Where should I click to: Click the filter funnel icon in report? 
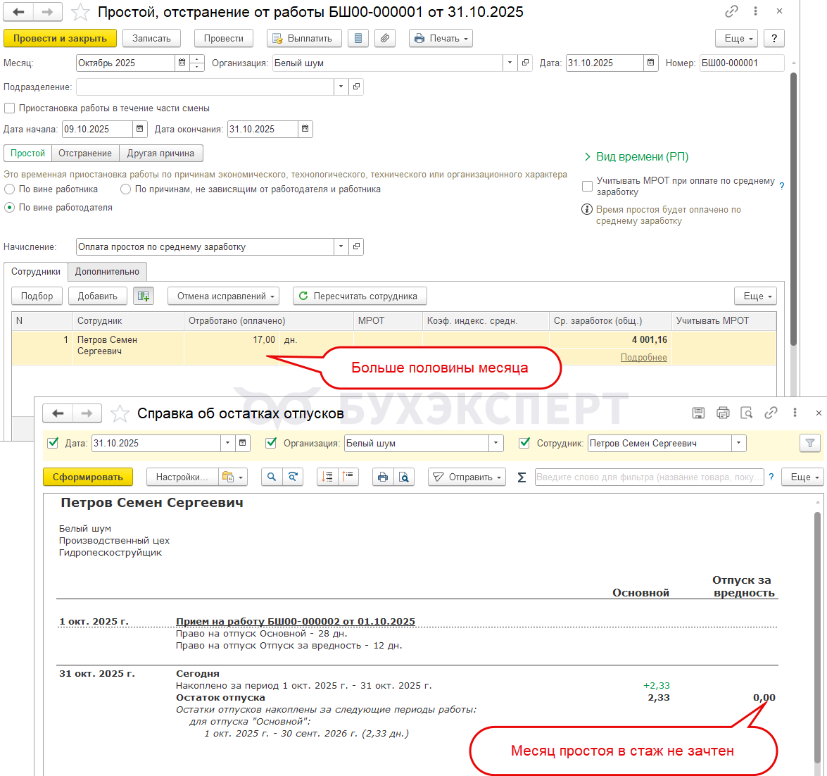pos(810,443)
